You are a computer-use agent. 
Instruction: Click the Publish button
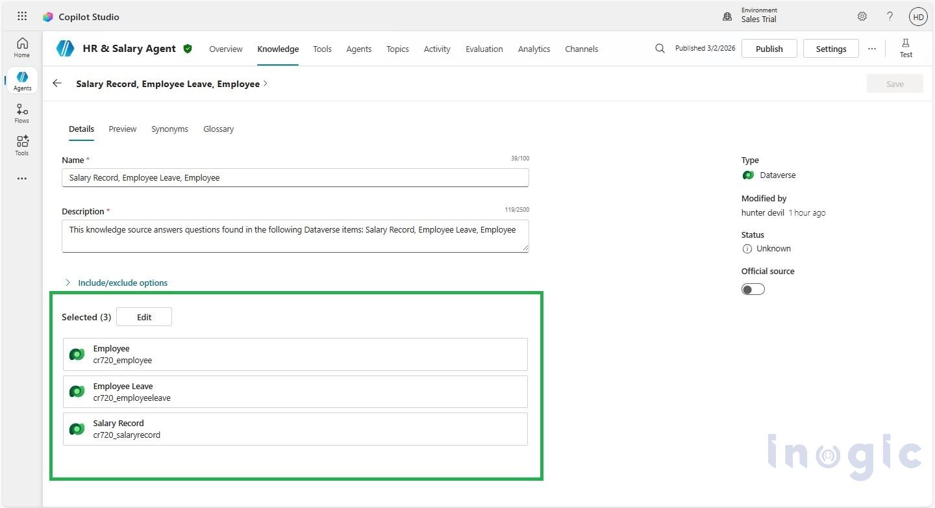coord(769,48)
